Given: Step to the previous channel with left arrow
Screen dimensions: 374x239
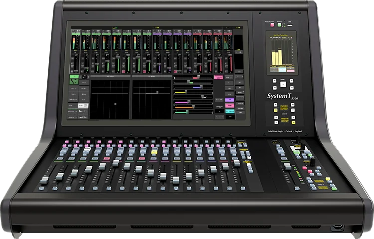Looking at the screenshot, I should [x=81, y=77].
